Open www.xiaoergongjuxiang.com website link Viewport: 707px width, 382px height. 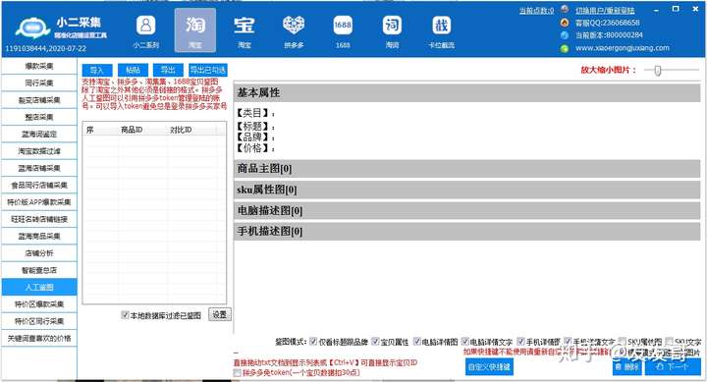623,48
